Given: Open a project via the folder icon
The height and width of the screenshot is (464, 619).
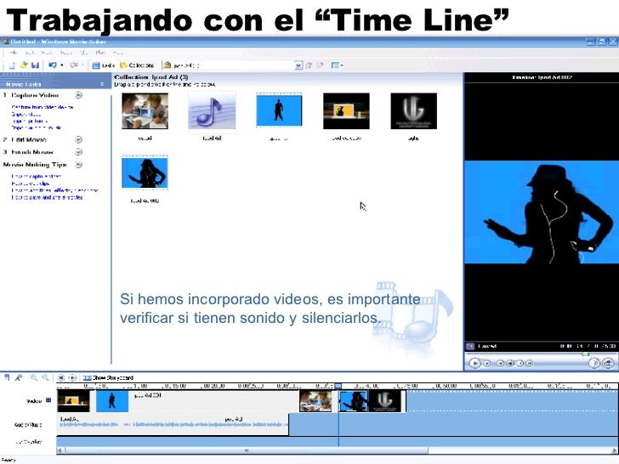Looking at the screenshot, I should (x=24, y=65).
